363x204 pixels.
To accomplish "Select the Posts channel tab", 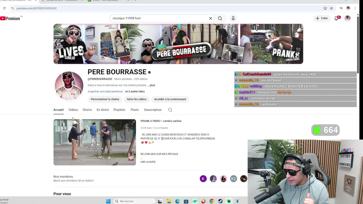I will (x=135, y=110).
